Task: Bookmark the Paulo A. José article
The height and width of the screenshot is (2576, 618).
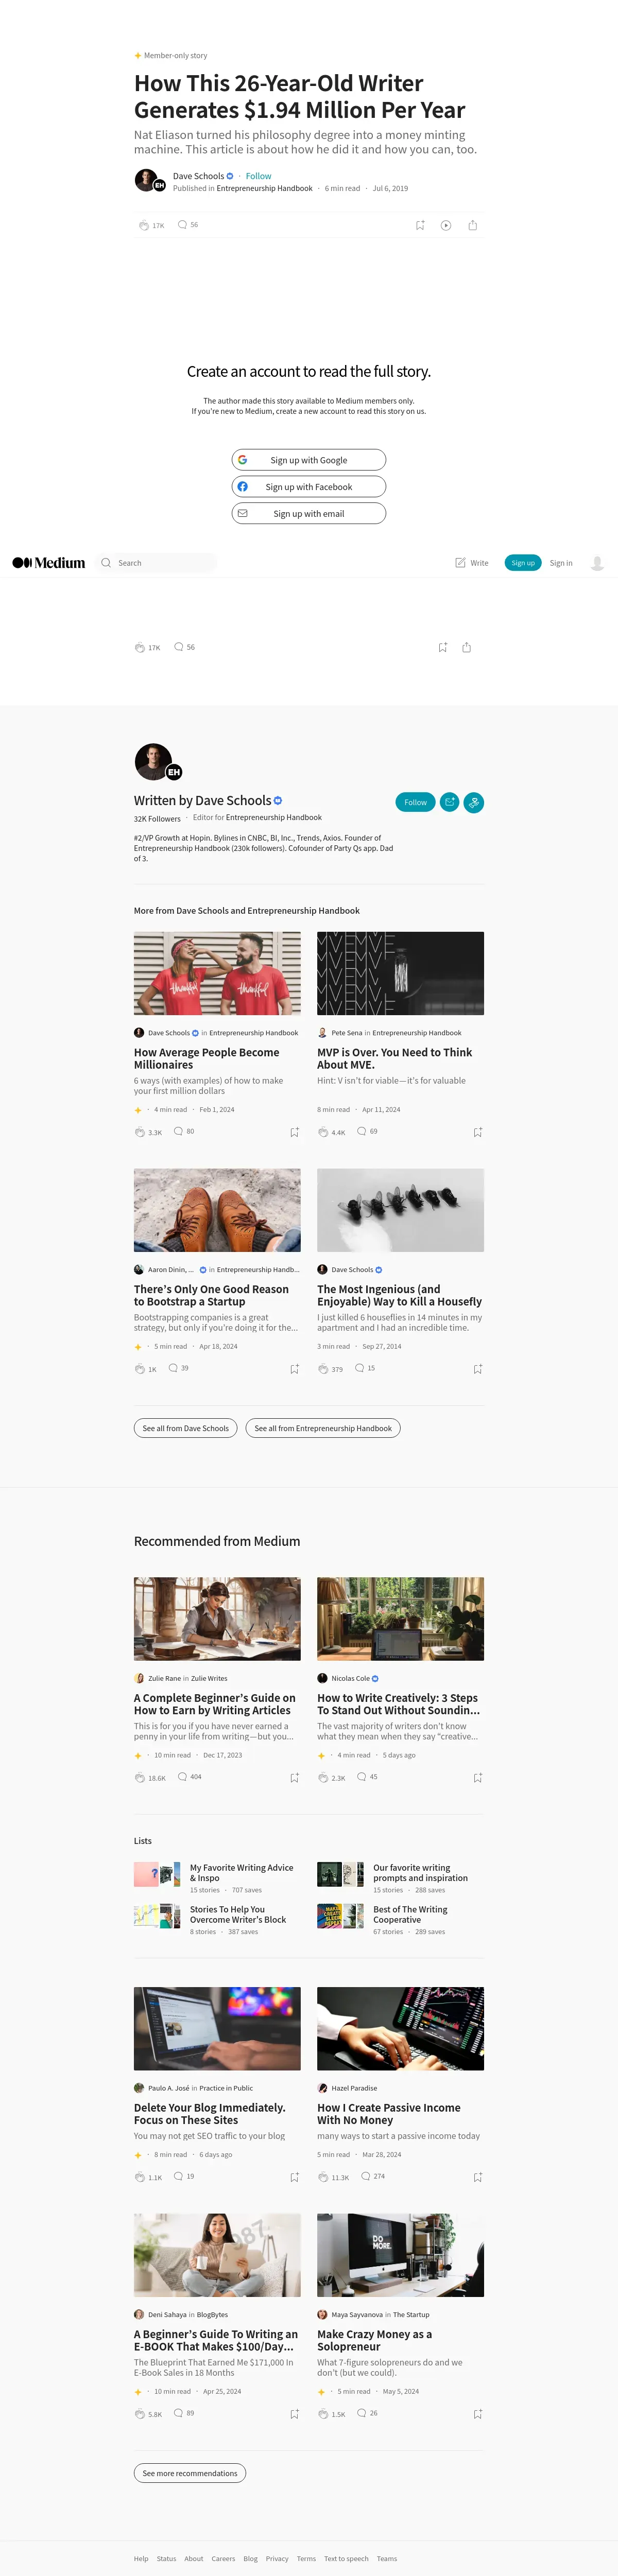Action: pos(294,2177)
